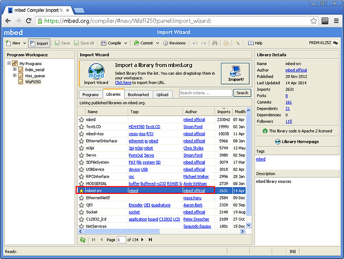Click the green refresh list icon
The image size is (344, 259).
tap(83, 240)
